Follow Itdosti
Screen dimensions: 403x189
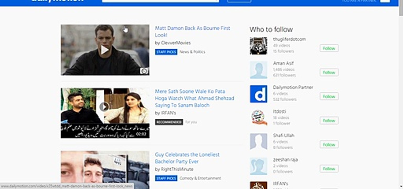click(329, 120)
